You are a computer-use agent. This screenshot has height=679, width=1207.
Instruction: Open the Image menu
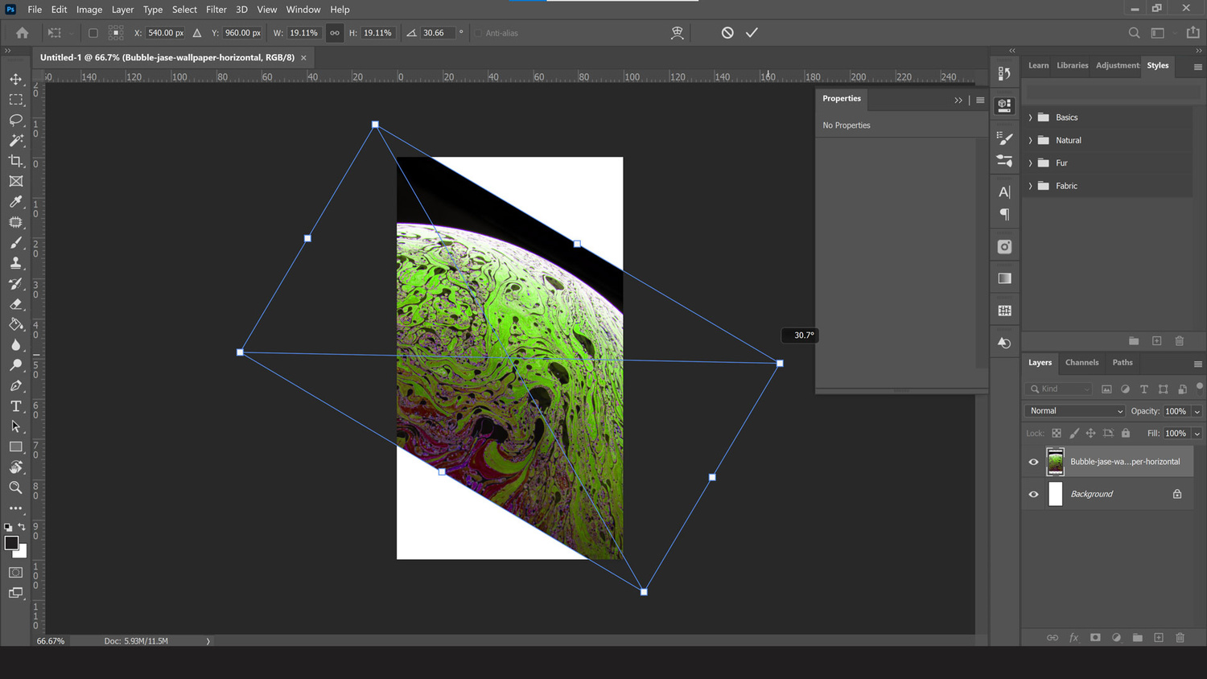(x=89, y=10)
